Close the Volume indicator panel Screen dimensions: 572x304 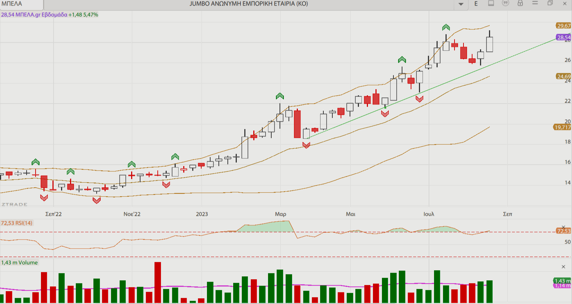point(563,267)
